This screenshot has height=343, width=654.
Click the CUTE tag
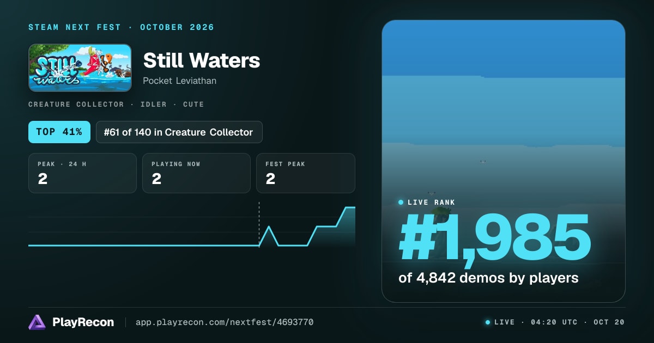click(x=193, y=104)
